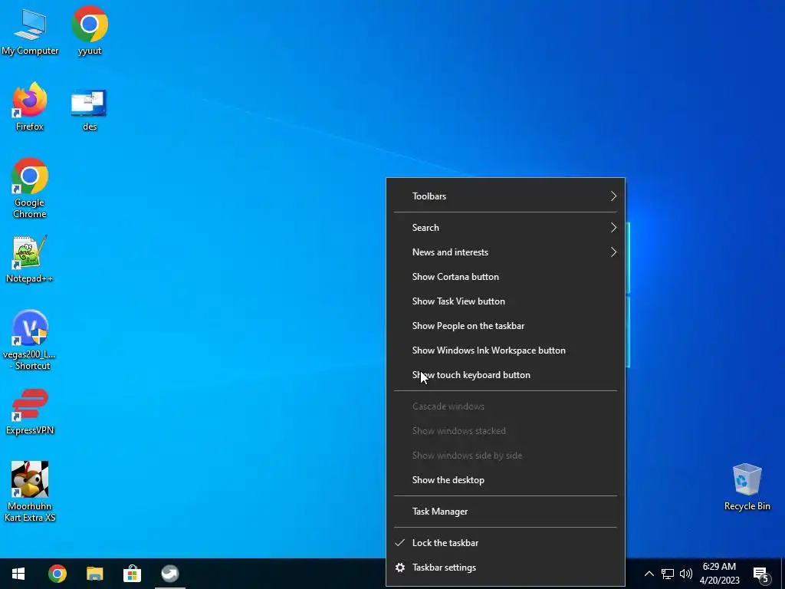Expand the Search submenu

[x=506, y=228]
